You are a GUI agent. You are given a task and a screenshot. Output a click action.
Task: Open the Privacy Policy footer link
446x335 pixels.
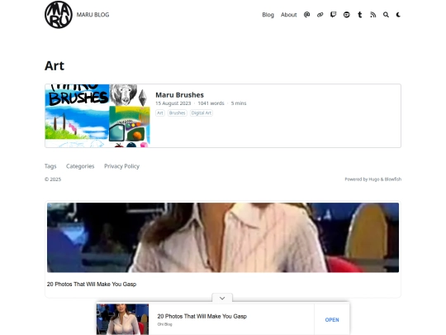coord(121,166)
